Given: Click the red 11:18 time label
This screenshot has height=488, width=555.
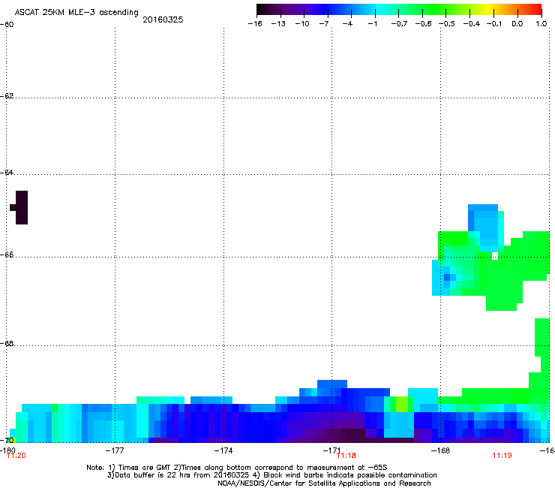Looking at the screenshot, I should pyautogui.click(x=346, y=456).
